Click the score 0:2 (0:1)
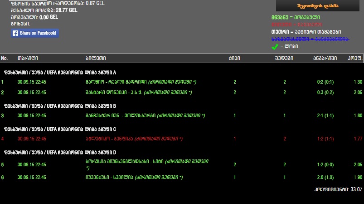 click(x=325, y=82)
